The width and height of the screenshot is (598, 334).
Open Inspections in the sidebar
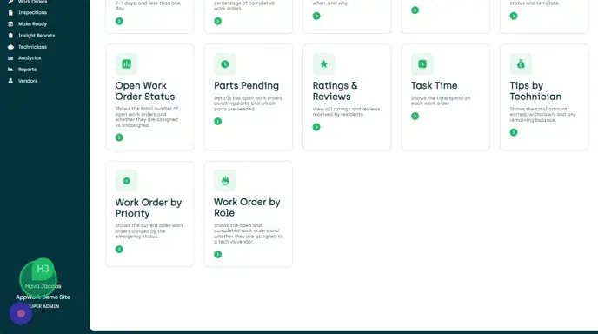[32, 12]
